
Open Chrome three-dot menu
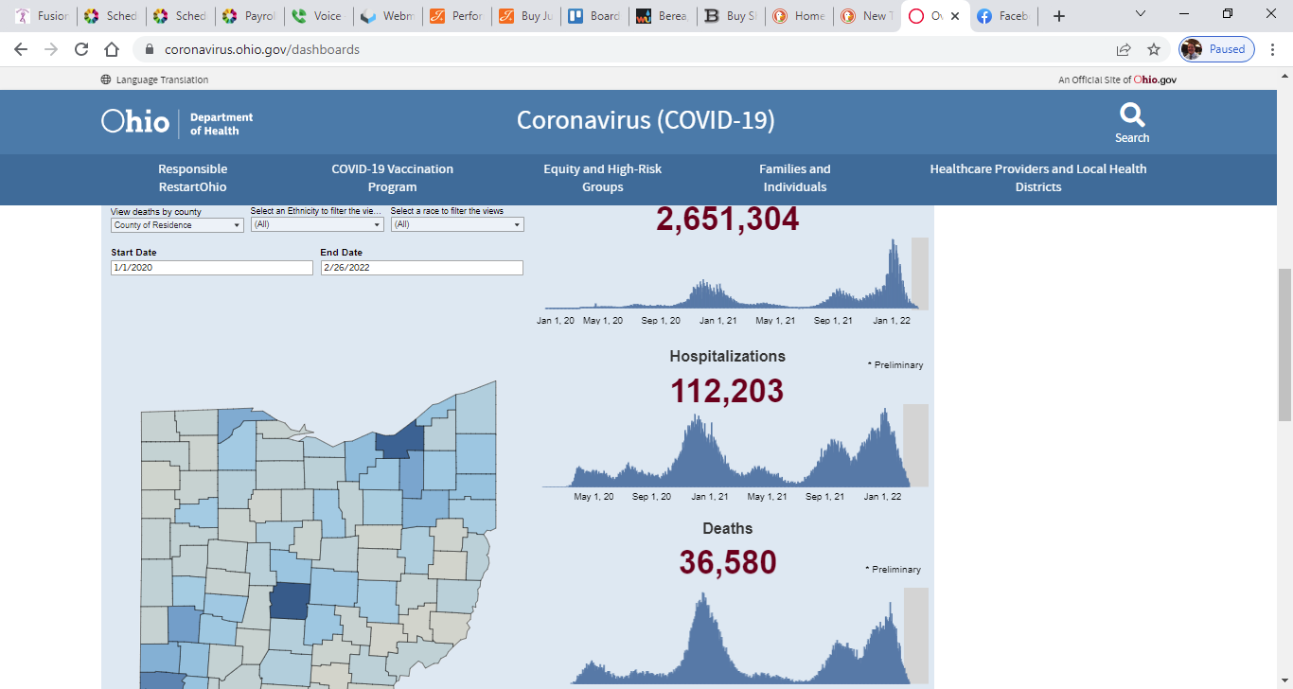1273,49
